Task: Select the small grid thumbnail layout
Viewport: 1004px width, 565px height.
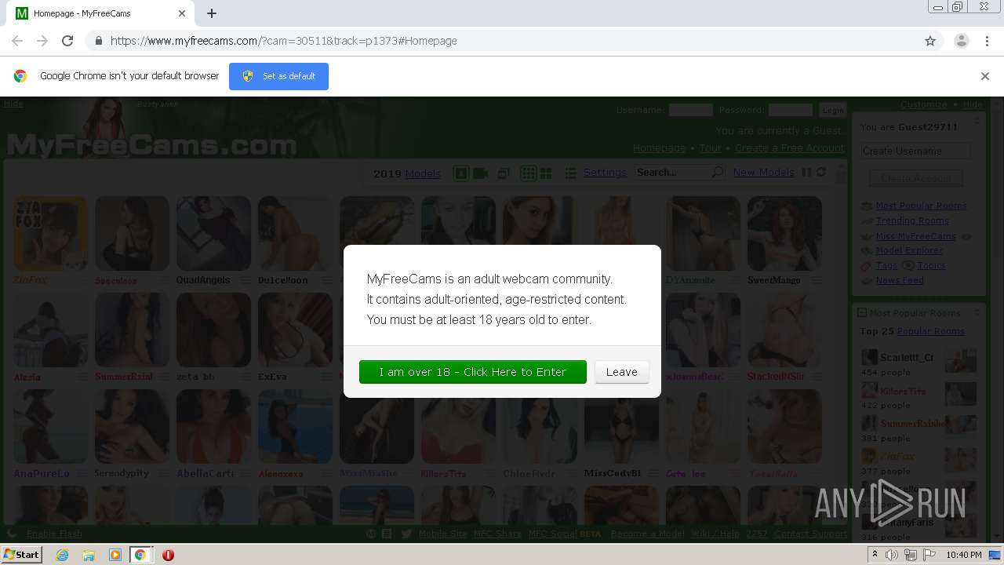Action: point(528,173)
